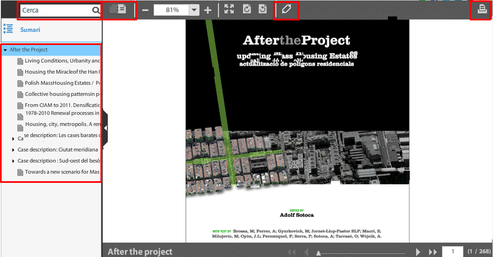Image resolution: width=493 pixels, height=257 pixels.
Task: Select After the Project in contents
Action: point(29,50)
